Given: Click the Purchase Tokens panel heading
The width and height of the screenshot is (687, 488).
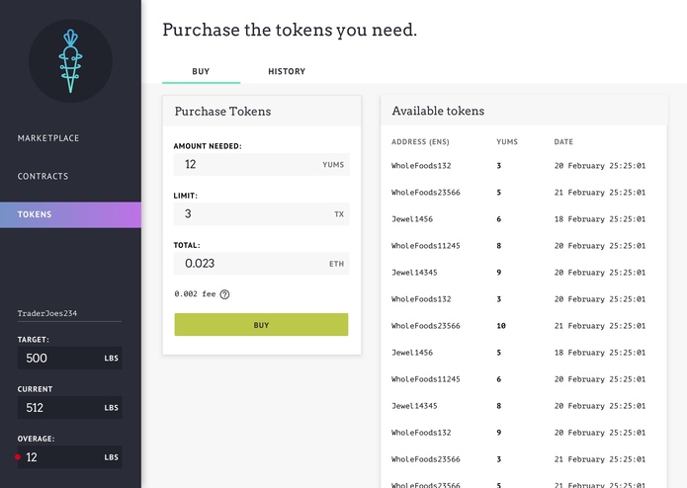Looking at the screenshot, I should click(x=222, y=112).
